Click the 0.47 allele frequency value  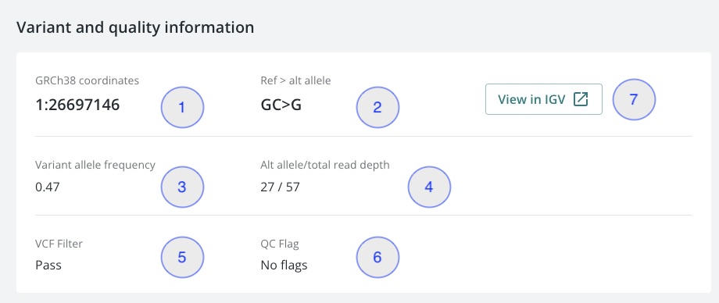click(x=48, y=187)
